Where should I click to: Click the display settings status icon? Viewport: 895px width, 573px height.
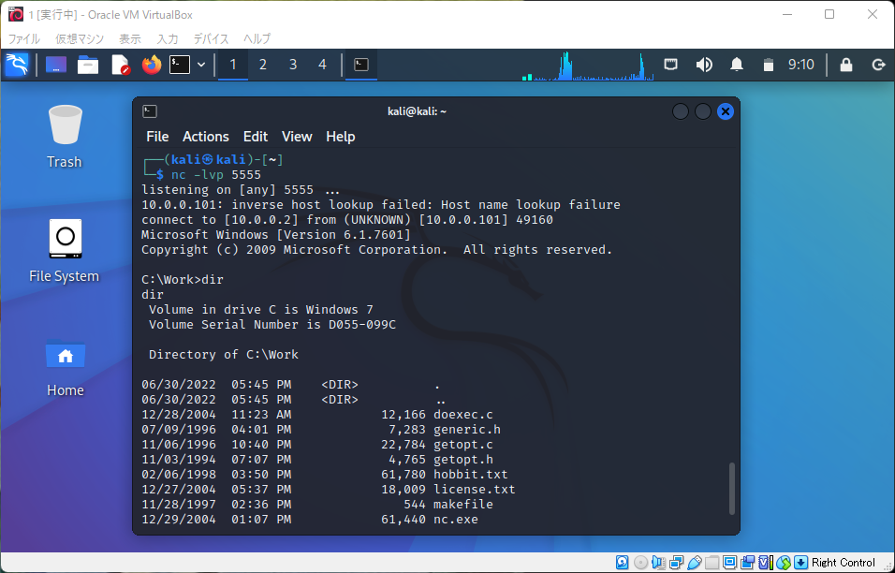(x=729, y=562)
